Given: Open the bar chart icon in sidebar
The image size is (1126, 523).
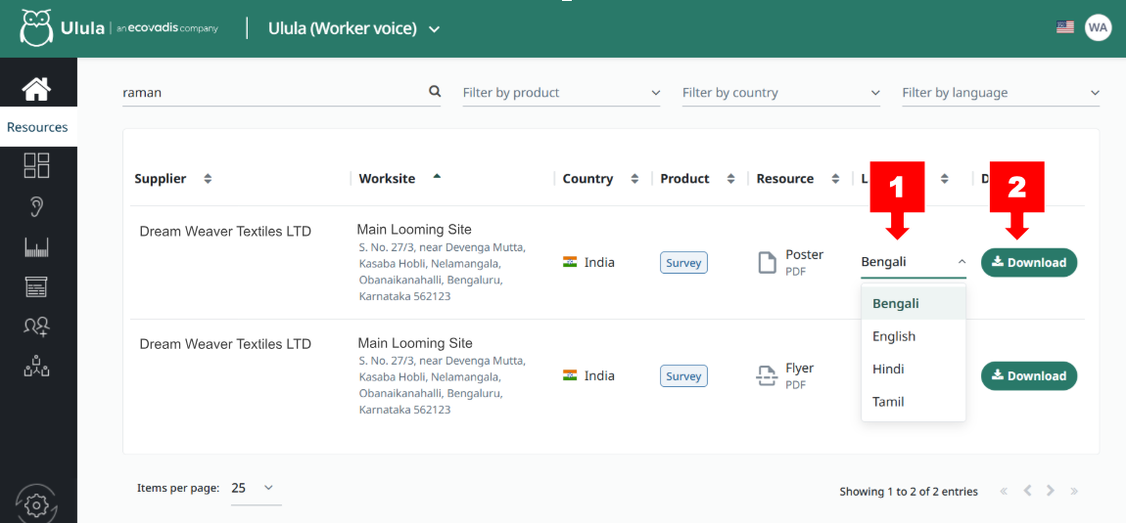Looking at the screenshot, I should pyautogui.click(x=36, y=247).
